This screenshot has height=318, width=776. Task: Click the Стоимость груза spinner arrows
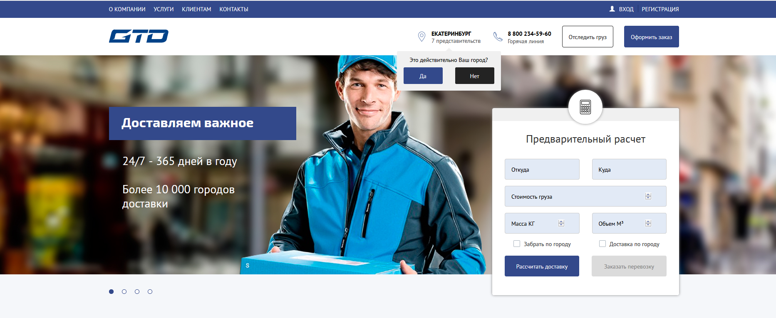pos(648,196)
